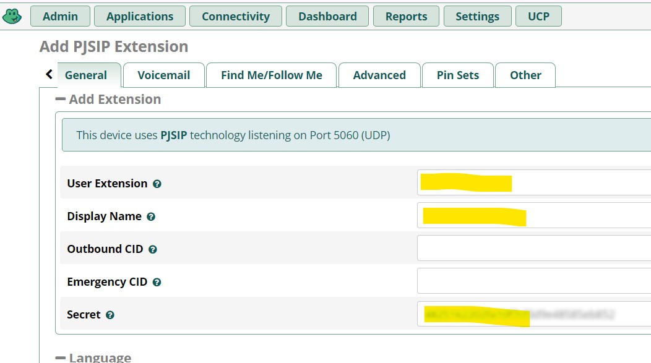The image size is (651, 363).
Task: Click help icon next to User Extension
Action: tap(157, 184)
